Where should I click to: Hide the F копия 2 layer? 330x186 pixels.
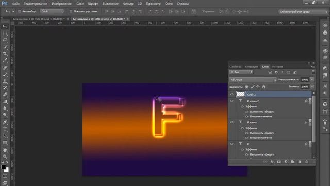pos(232,101)
